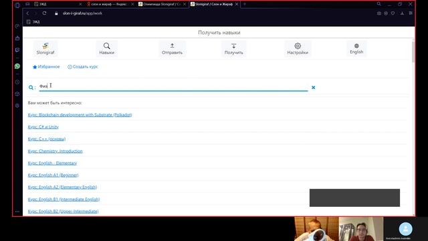Open browser downloads icon

click(402, 13)
